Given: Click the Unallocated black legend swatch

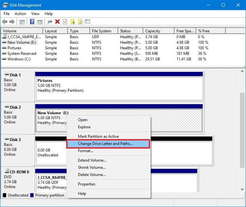Looking at the screenshot, I should coord(4,195).
